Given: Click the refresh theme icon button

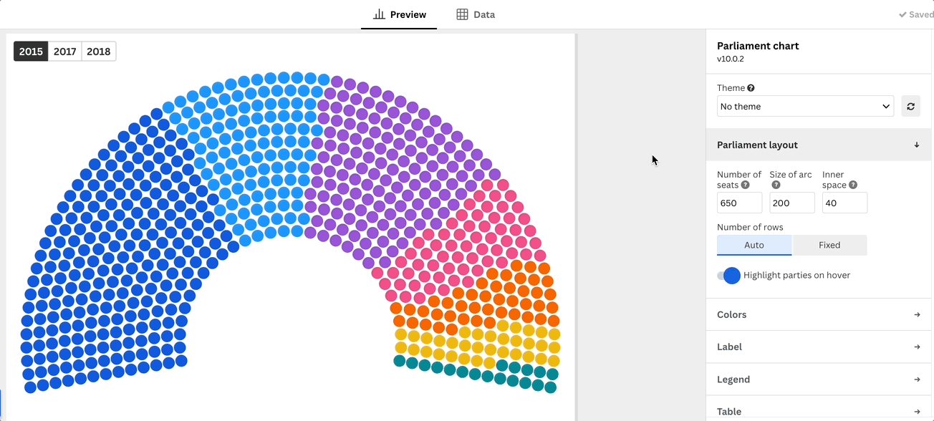Looking at the screenshot, I should point(910,106).
